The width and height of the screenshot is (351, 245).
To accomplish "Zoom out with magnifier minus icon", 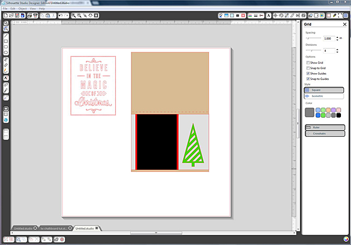I will 79,16.
